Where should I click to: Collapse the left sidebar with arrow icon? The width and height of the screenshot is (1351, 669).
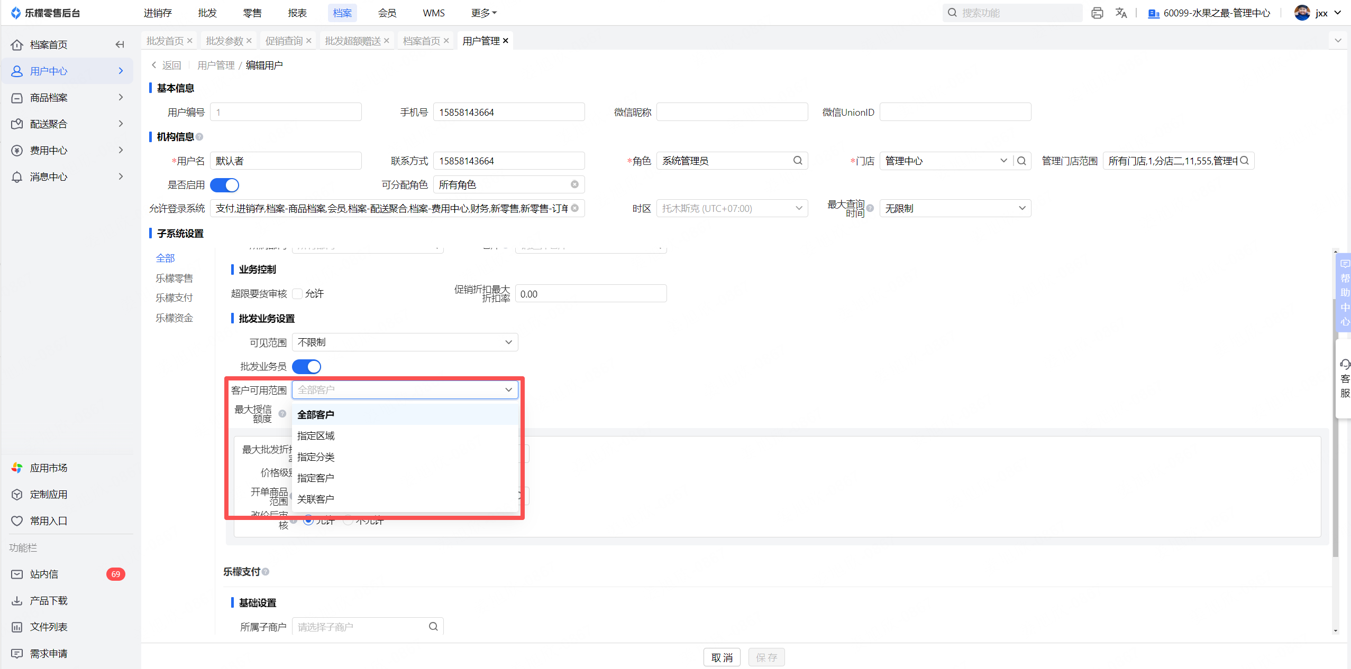click(120, 45)
